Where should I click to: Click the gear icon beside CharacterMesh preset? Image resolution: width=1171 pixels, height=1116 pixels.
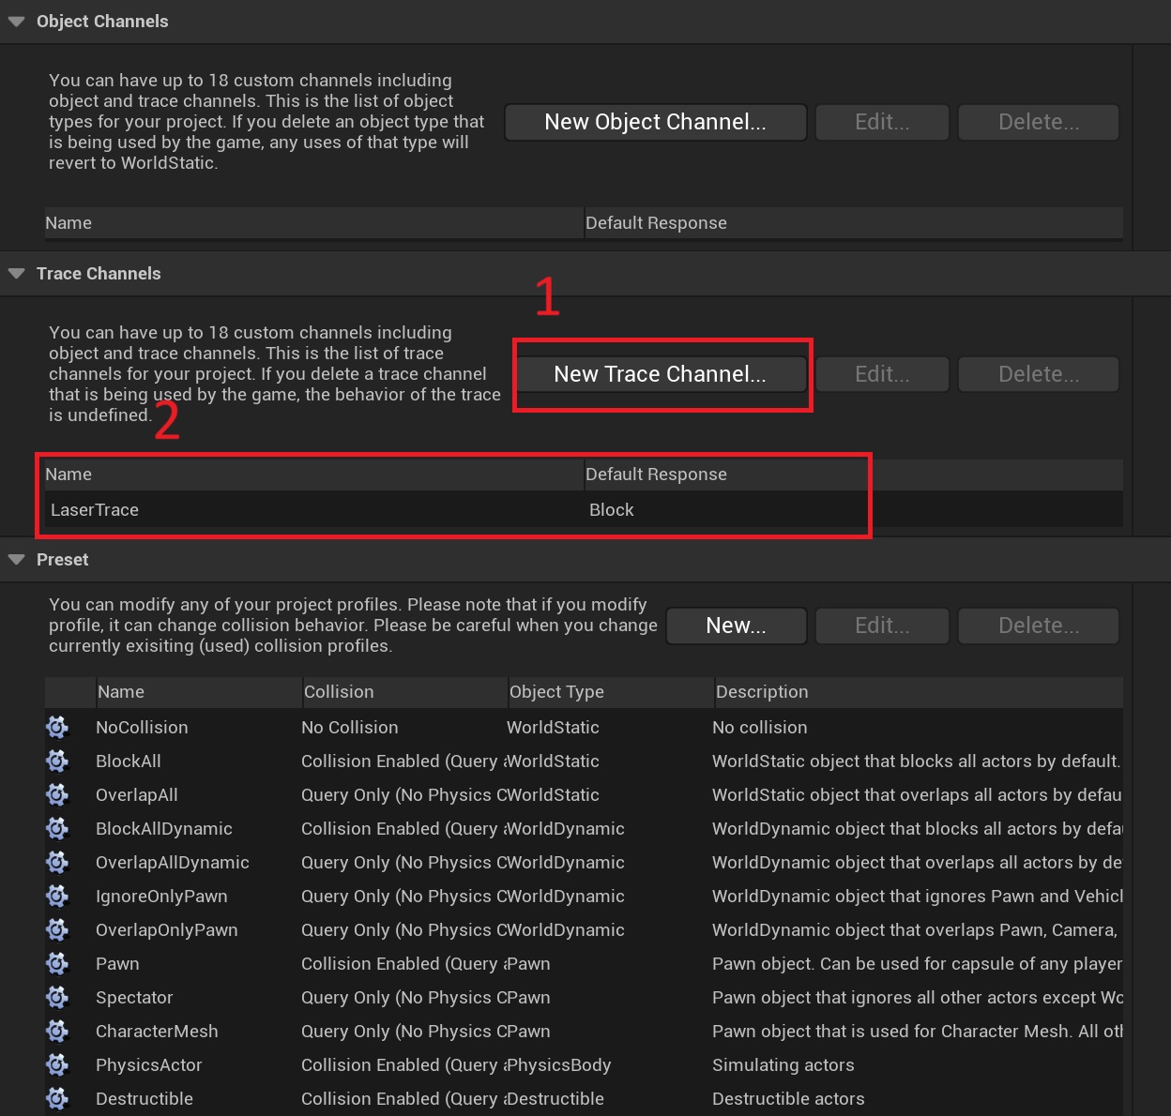[57, 1031]
